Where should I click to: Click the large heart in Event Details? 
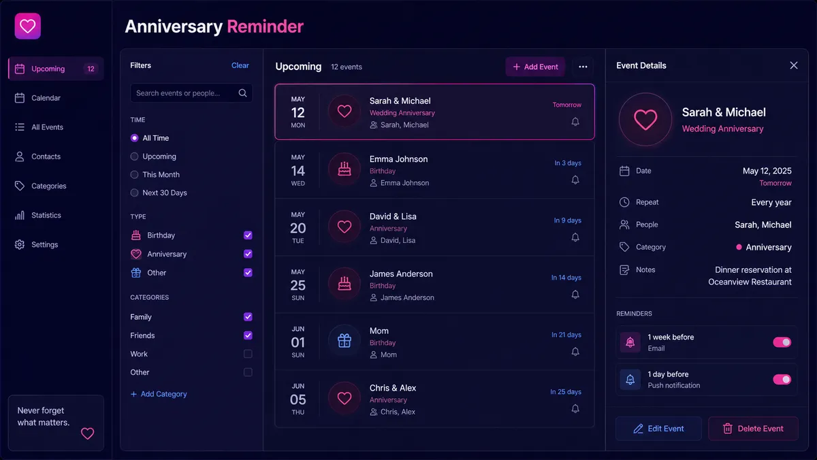tap(645, 120)
